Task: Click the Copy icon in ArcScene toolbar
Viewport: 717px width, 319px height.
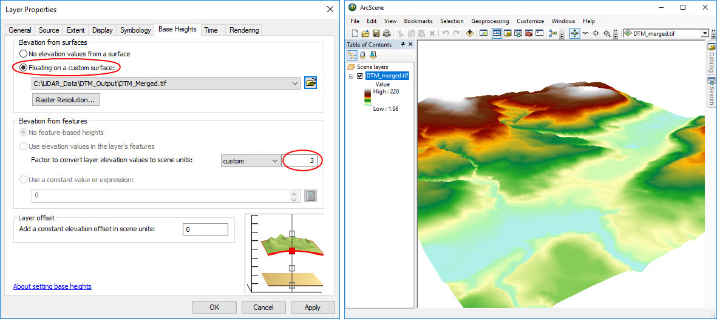Action: coord(411,33)
